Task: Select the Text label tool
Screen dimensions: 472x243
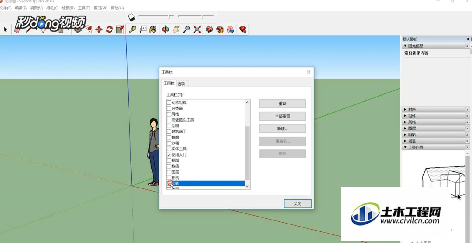Action: pyautogui.click(x=143, y=29)
